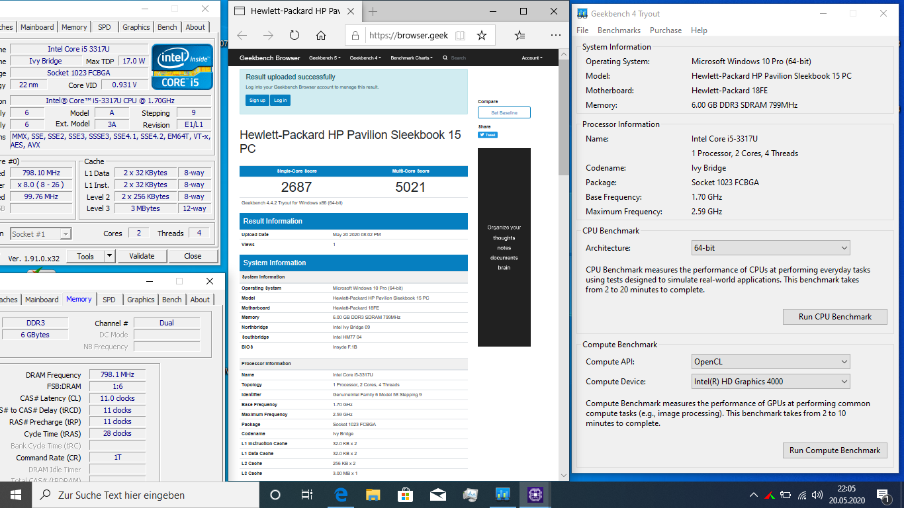904x508 pixels.
Task: Open the Windows Start menu
Action: [16, 495]
